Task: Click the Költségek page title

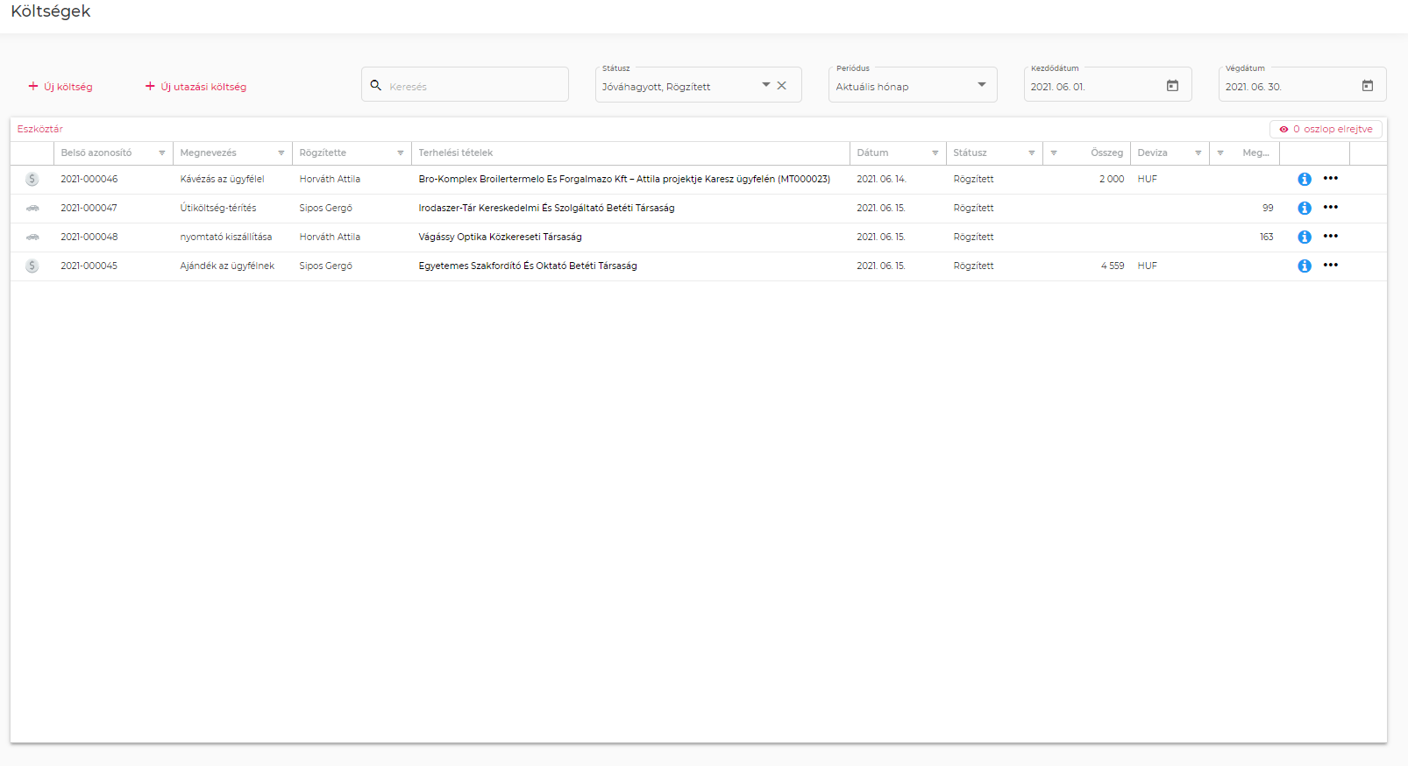Action: tap(51, 11)
